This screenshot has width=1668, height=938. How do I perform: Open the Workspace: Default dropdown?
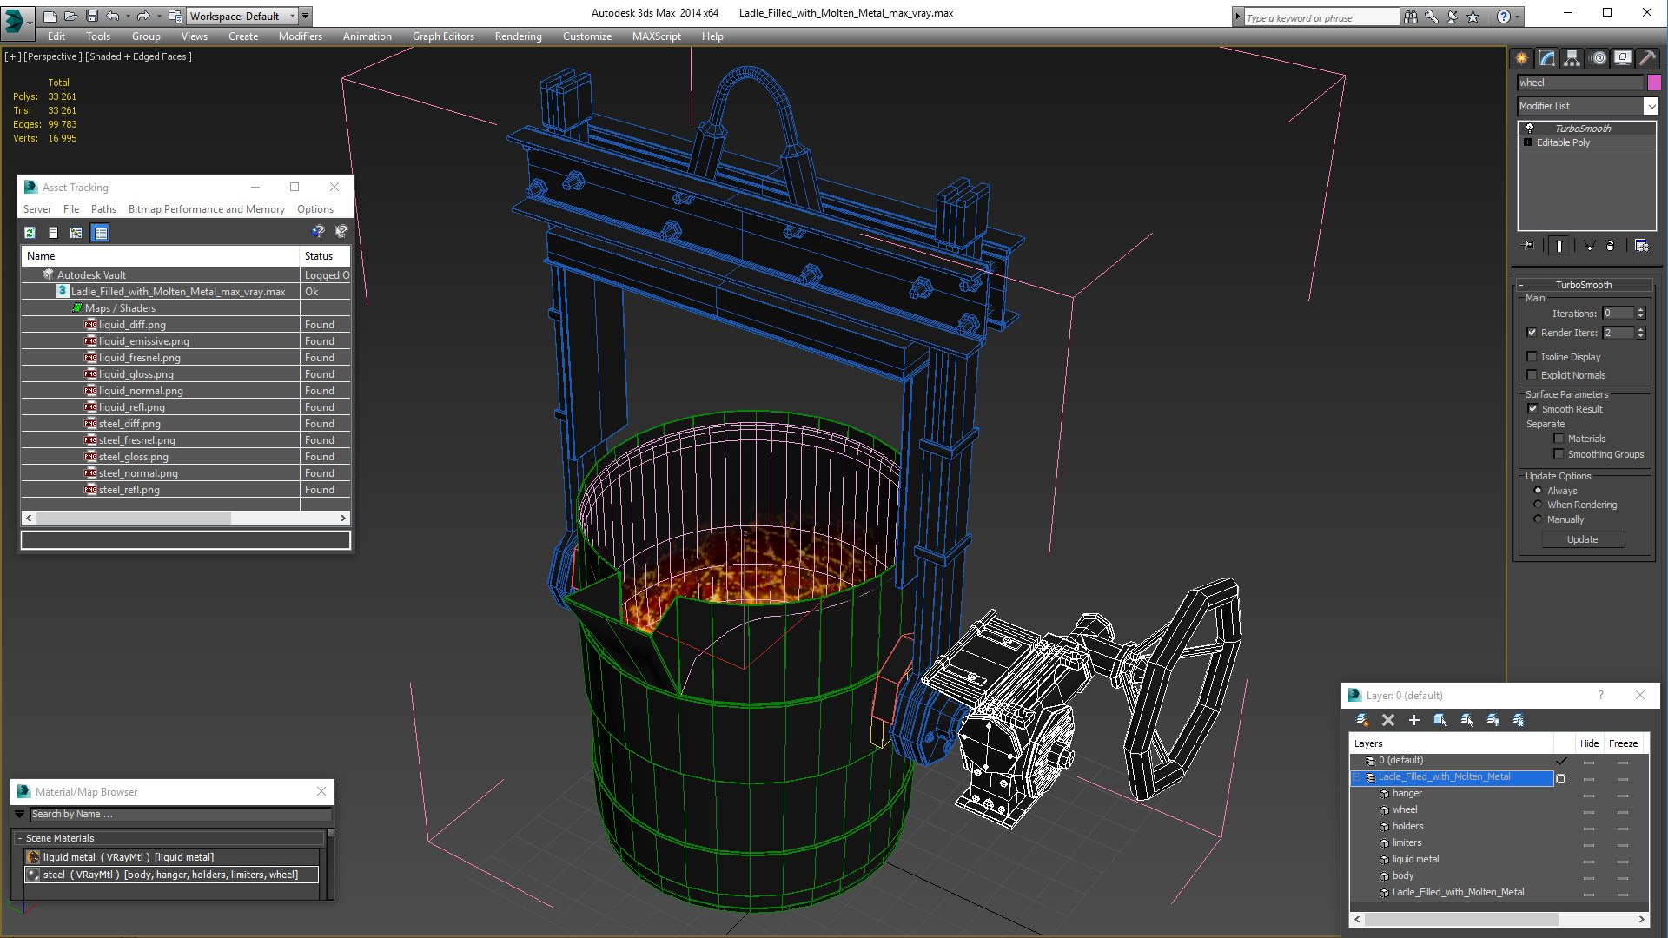(242, 16)
